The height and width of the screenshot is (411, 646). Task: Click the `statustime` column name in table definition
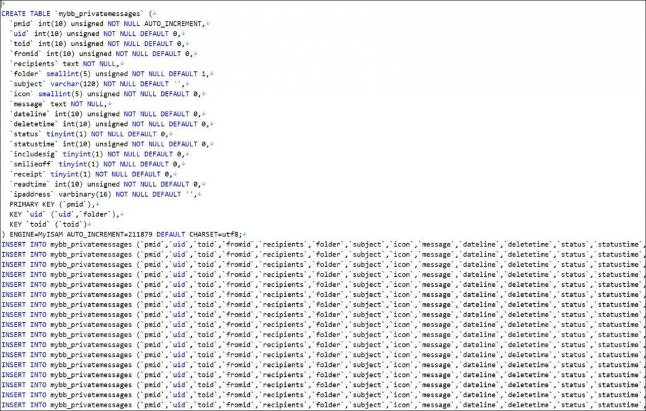34,144
